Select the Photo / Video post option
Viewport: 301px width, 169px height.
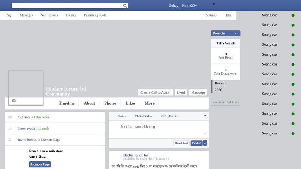143,116
